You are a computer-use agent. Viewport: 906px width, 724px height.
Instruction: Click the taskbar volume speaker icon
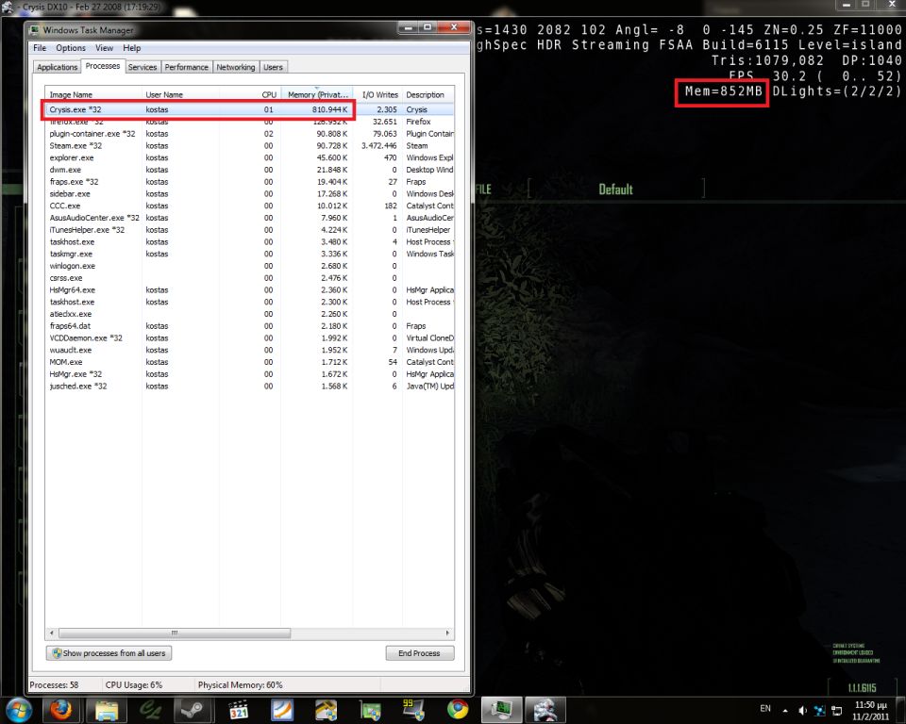802,710
